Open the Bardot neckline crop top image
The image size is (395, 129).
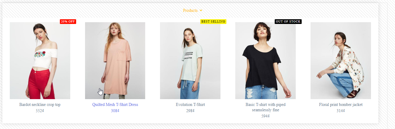(x=40, y=61)
